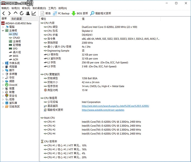Switch to the 選單 tab
191x162 pixels.
coord(4,19)
